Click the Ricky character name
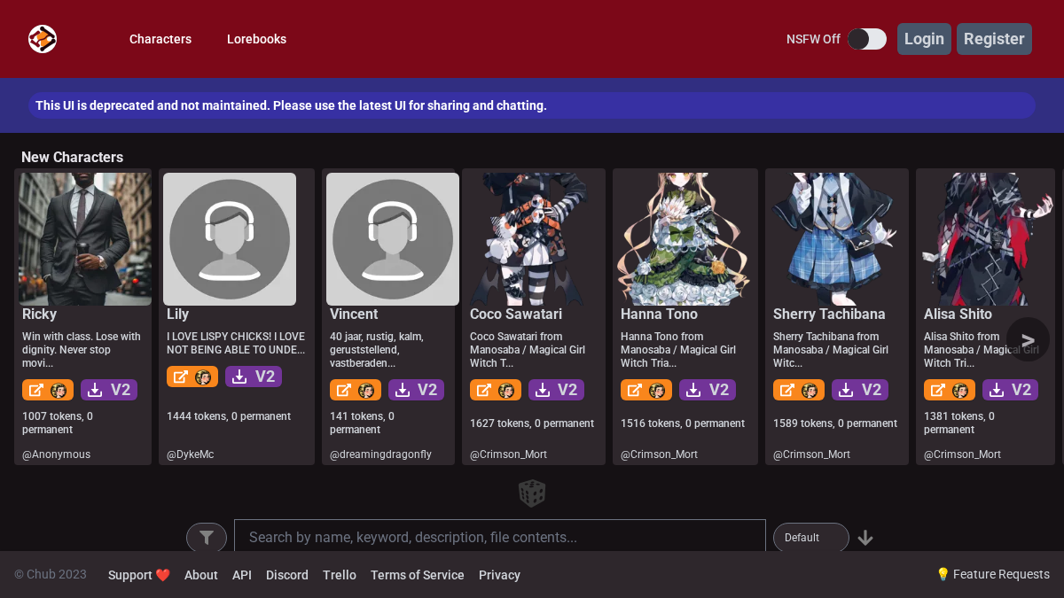 pos(39,314)
